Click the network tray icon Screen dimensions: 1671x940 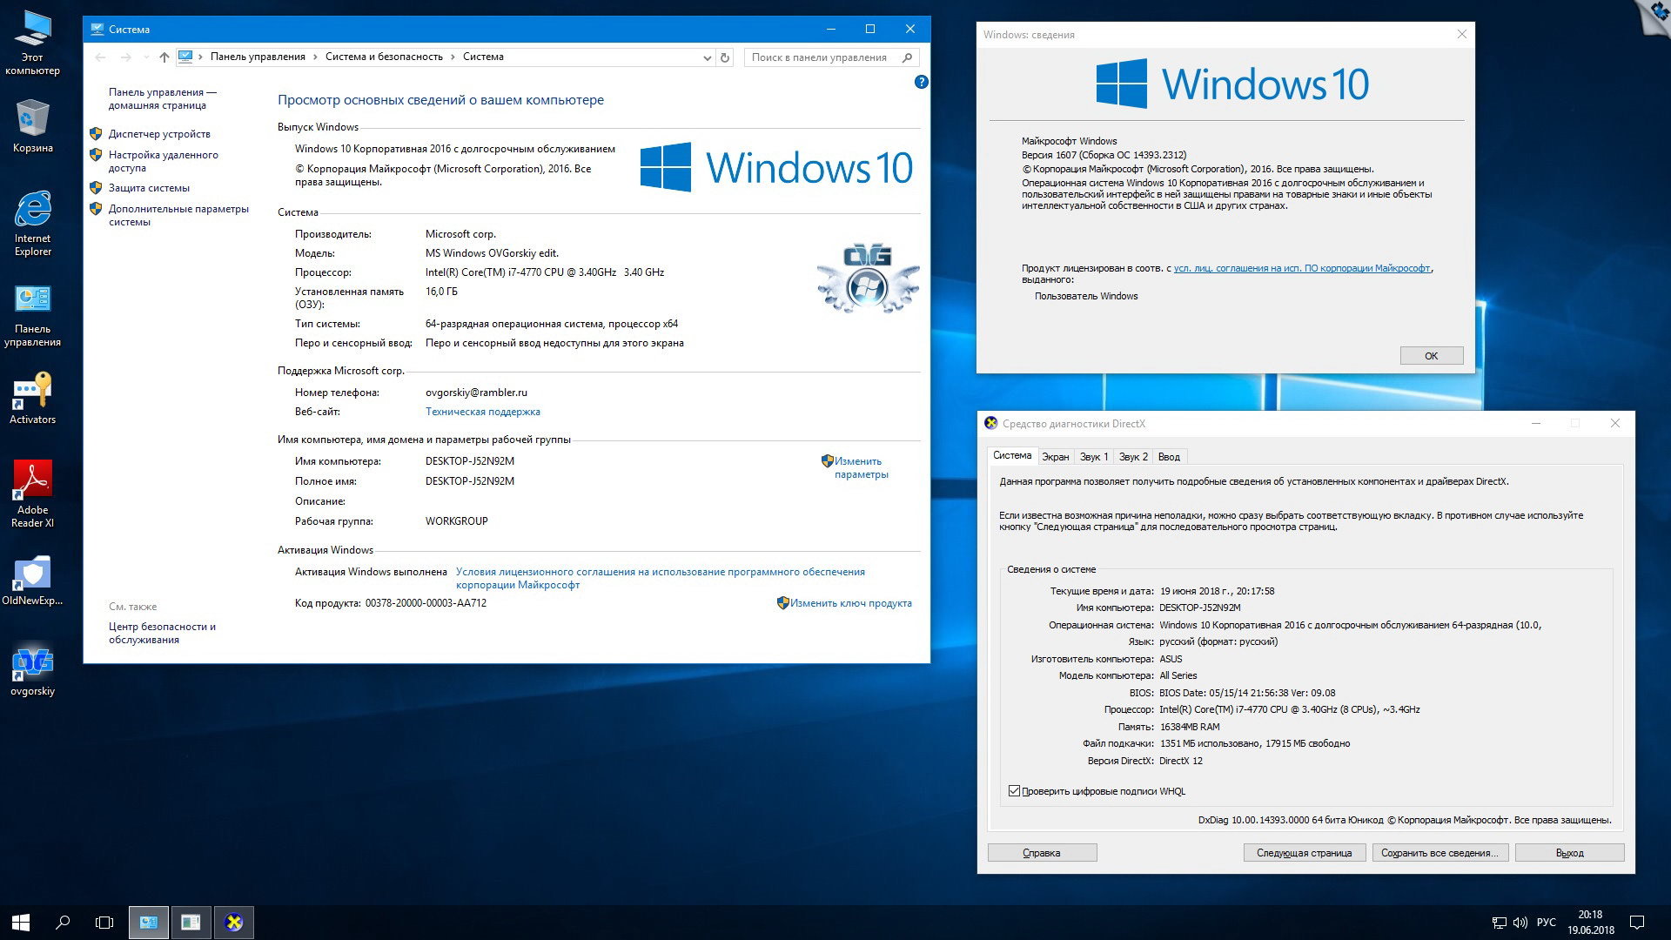tap(1499, 923)
